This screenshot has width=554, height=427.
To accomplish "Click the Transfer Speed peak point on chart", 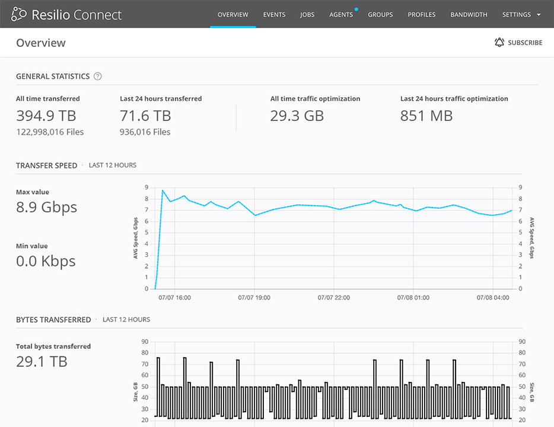I will point(163,190).
